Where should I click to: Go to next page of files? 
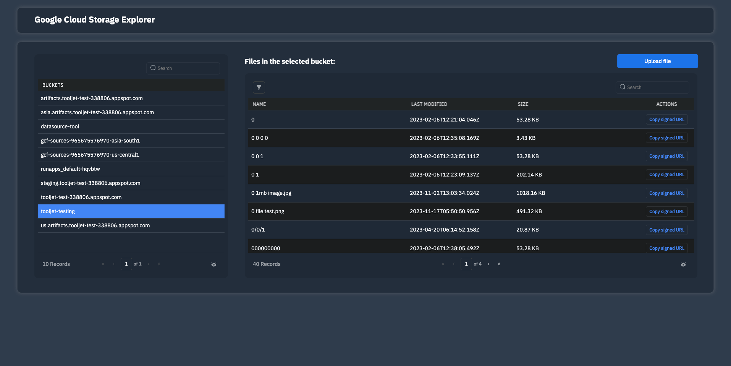pyautogui.click(x=488, y=264)
